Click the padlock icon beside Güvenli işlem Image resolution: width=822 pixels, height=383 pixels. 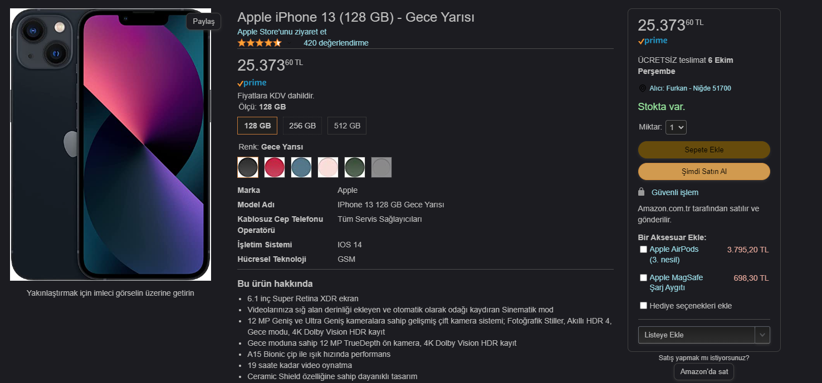coord(642,192)
